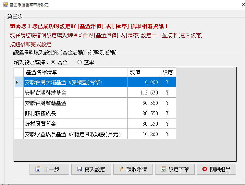
Task: Click the 0.000 value cell
Action: pos(144,82)
